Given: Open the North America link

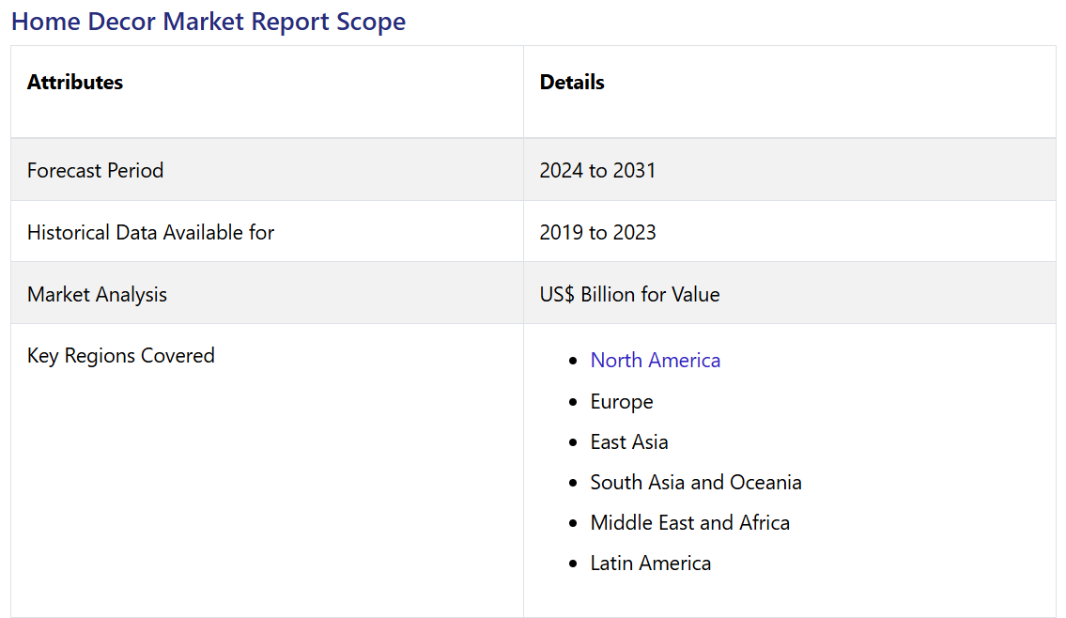Looking at the screenshot, I should coord(655,361).
